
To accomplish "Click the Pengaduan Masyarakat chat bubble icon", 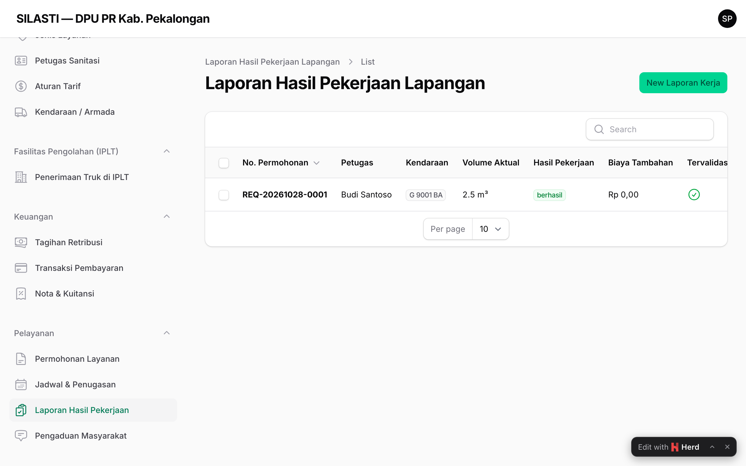I will pos(21,436).
